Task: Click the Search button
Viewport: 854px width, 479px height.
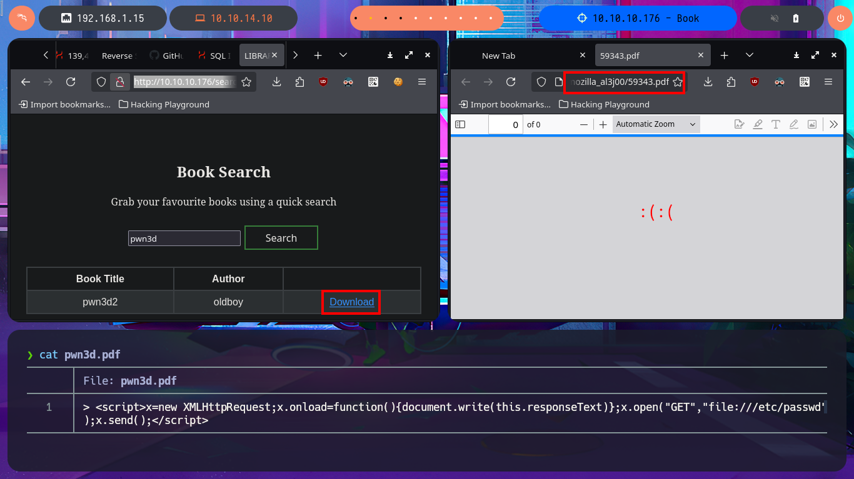Action: pos(281,238)
